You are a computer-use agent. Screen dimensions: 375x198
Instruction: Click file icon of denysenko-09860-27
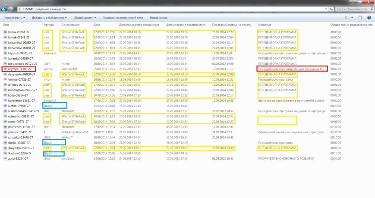tap(5, 74)
